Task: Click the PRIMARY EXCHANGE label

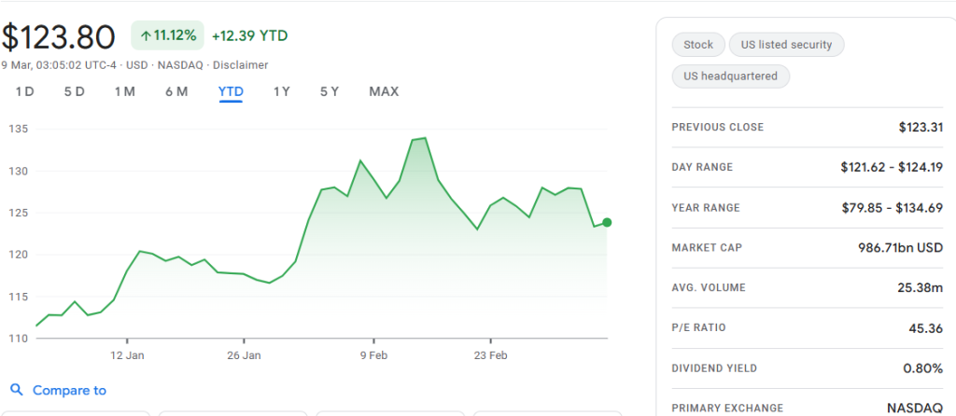Action: 726,409
